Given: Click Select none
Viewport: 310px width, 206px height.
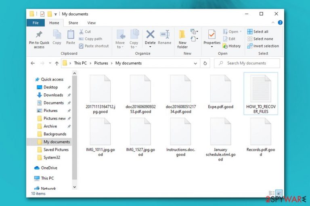Looking at the screenshot, I should pyautogui.click(x=260, y=39).
